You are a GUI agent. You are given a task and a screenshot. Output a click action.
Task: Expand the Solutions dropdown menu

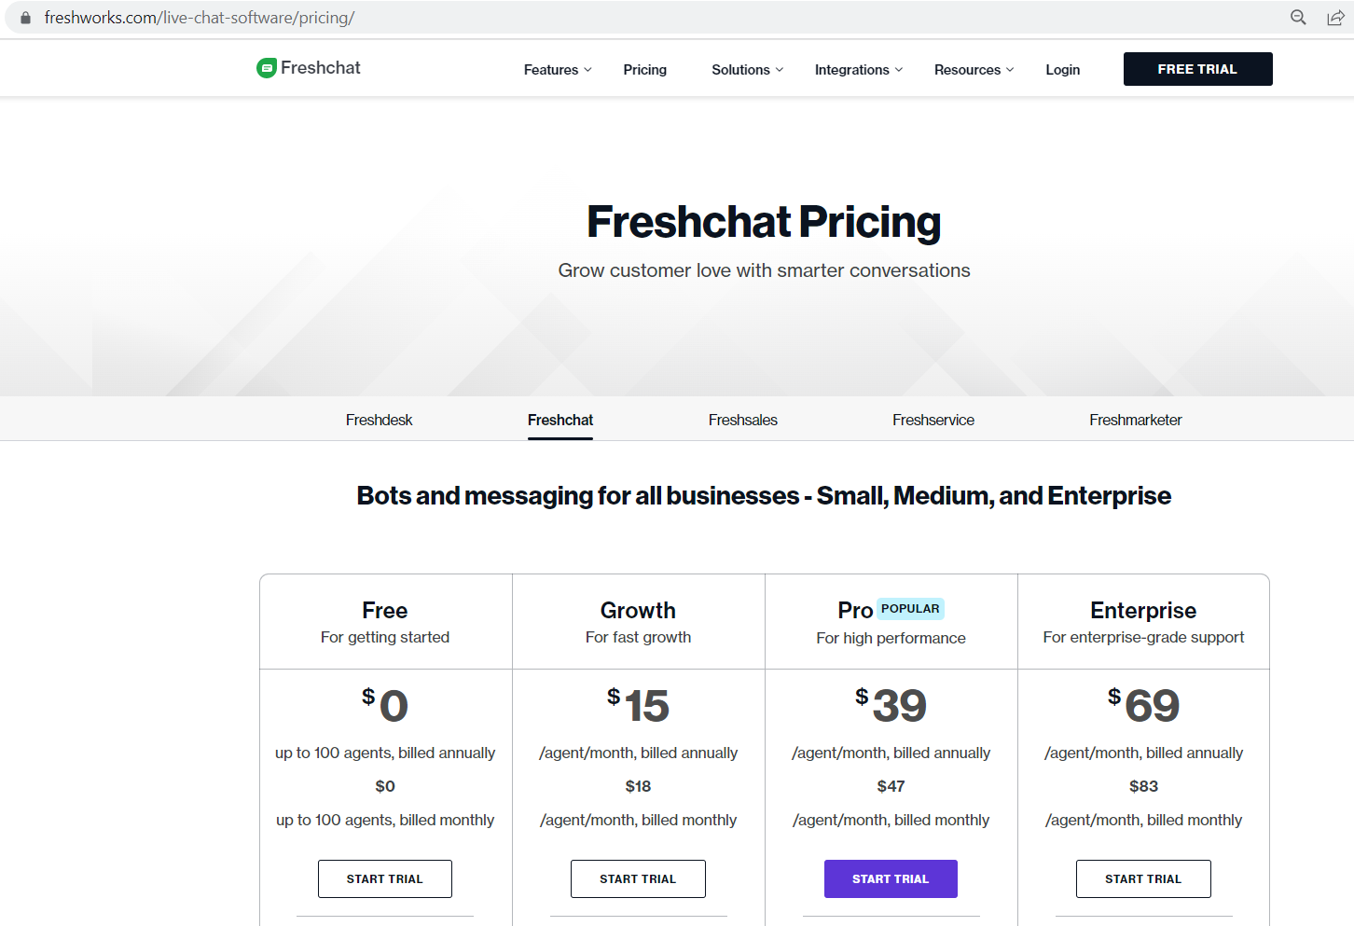click(747, 70)
